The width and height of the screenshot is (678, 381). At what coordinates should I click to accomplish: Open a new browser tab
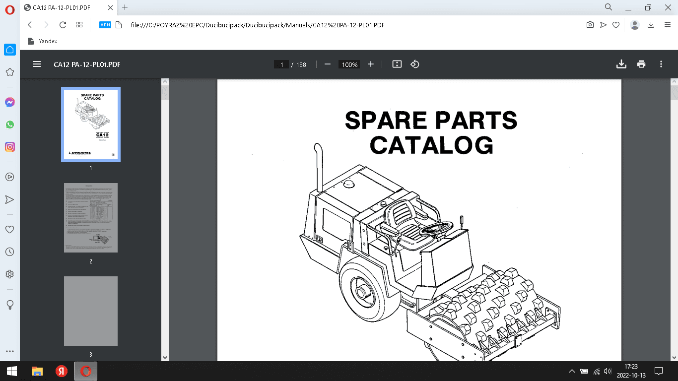(x=125, y=7)
